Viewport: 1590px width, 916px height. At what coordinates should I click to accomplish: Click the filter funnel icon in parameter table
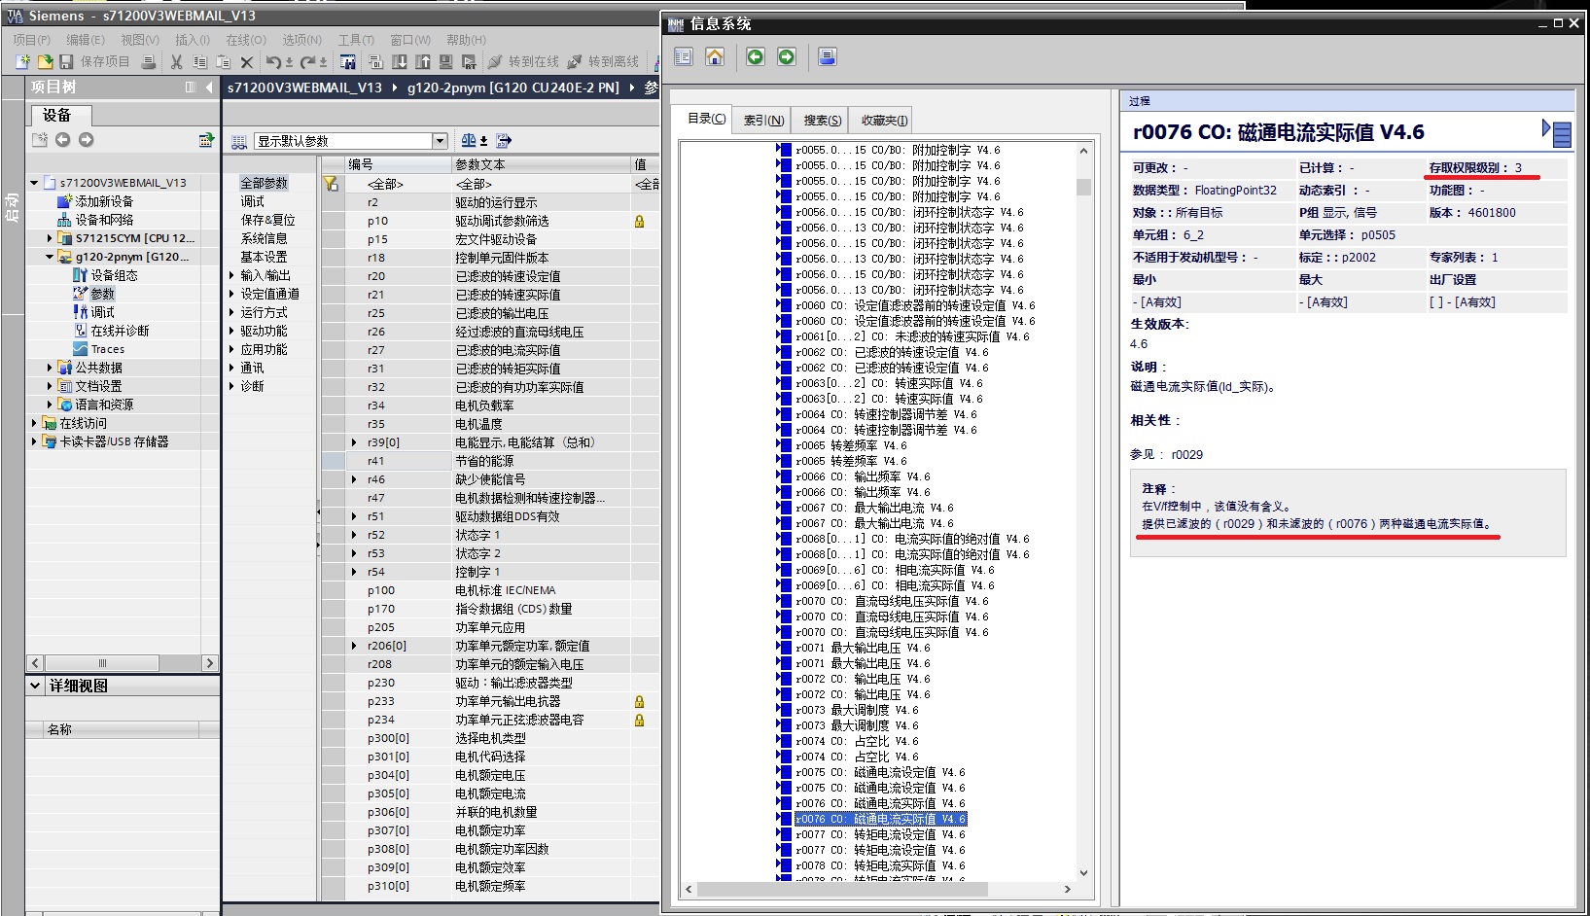click(x=332, y=184)
